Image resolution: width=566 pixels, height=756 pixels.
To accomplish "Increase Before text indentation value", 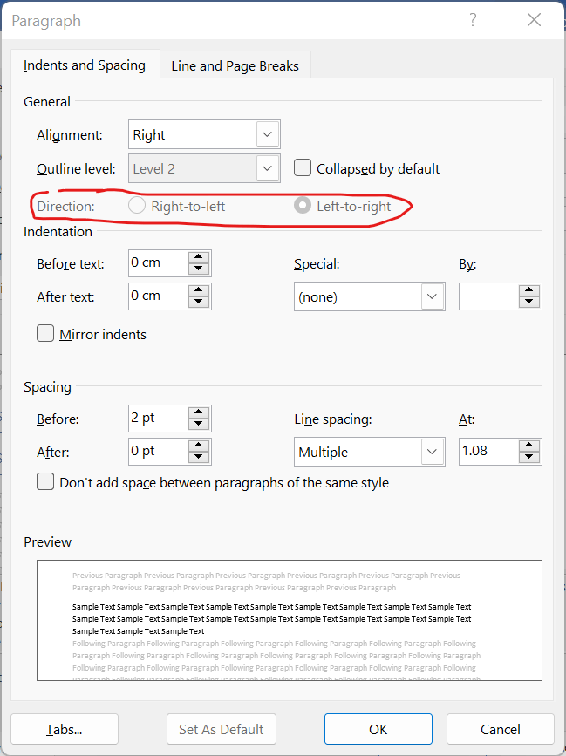I will [x=199, y=257].
